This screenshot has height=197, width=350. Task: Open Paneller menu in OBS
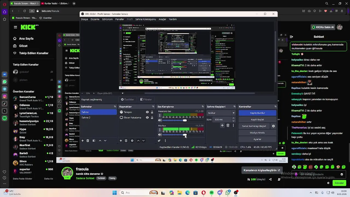(120, 19)
